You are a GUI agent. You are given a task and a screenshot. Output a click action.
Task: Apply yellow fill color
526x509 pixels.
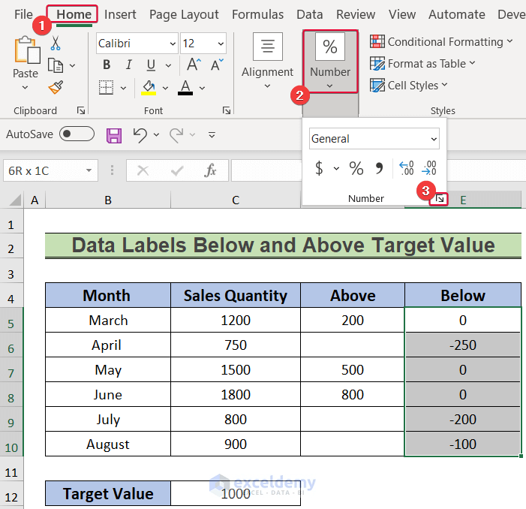click(149, 88)
